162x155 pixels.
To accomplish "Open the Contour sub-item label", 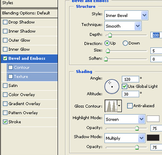I will tap(22, 68).
